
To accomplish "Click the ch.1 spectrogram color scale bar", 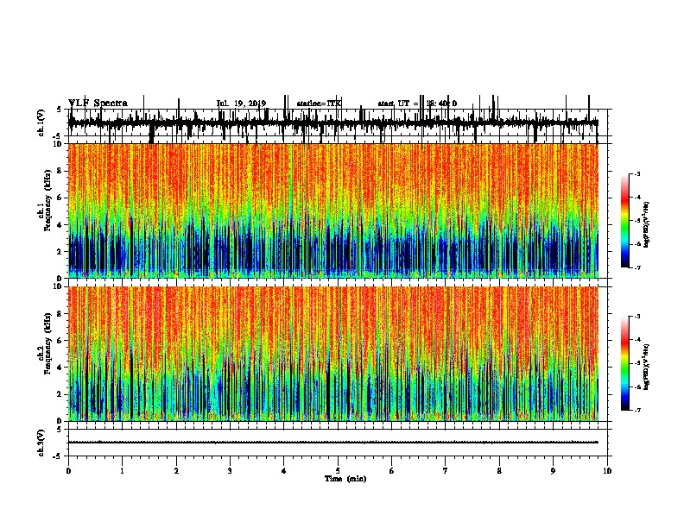I will 624,221.
